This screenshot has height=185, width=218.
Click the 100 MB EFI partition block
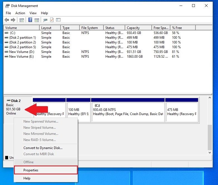pyautogui.click(x=79, y=110)
